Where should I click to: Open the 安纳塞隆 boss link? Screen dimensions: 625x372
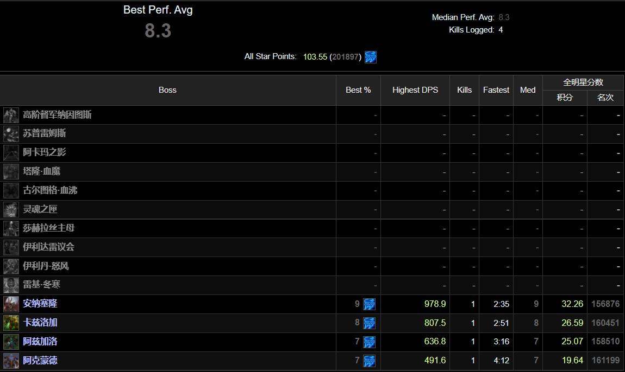[x=40, y=304]
